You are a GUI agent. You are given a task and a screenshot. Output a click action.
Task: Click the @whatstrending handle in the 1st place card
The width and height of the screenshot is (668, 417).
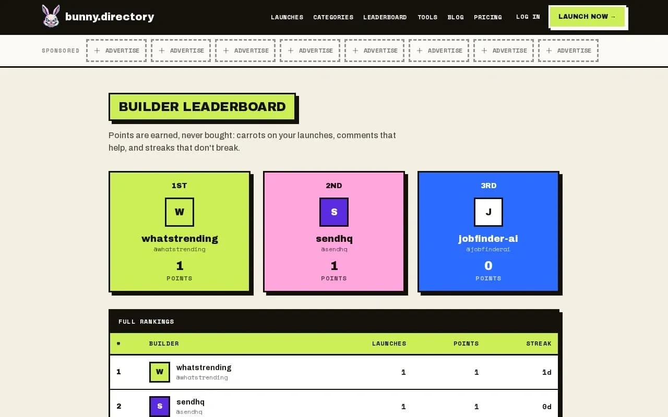180,249
